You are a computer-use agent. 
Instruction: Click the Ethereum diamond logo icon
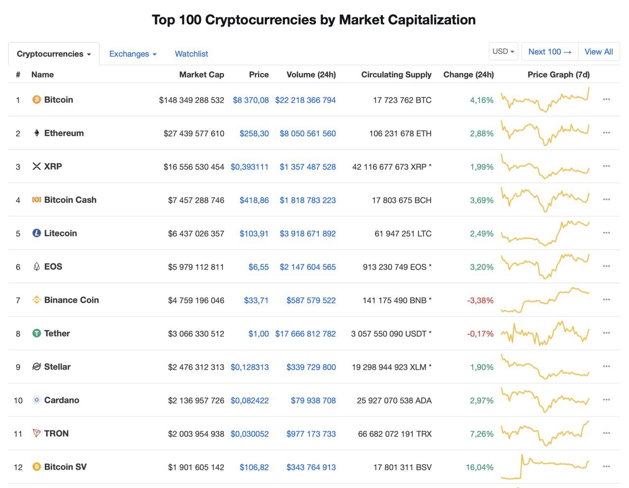pyautogui.click(x=36, y=133)
